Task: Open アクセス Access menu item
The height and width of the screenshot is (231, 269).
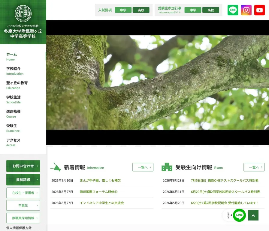Action: [x=13, y=142]
